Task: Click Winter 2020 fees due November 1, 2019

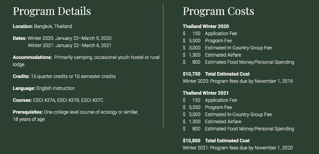Action: coord(238,81)
